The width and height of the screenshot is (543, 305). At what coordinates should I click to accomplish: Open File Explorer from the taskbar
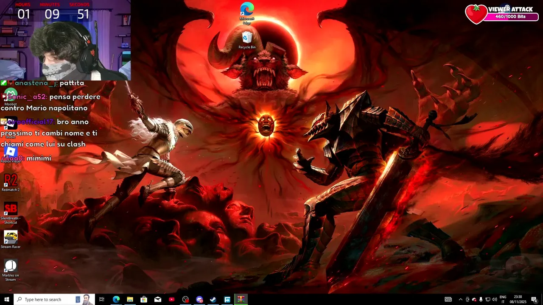pos(130,299)
